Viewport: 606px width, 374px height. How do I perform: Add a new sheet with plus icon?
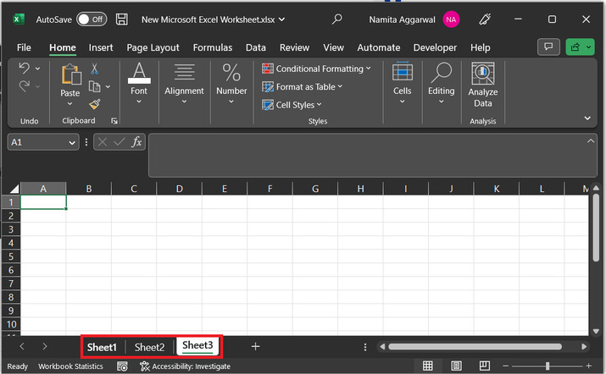coord(255,346)
